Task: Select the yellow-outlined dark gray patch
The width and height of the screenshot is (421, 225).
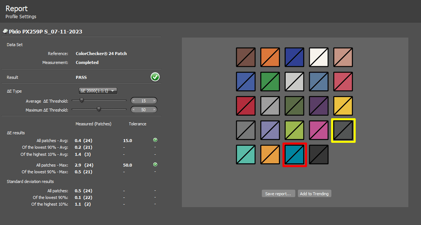Action: pyautogui.click(x=343, y=131)
